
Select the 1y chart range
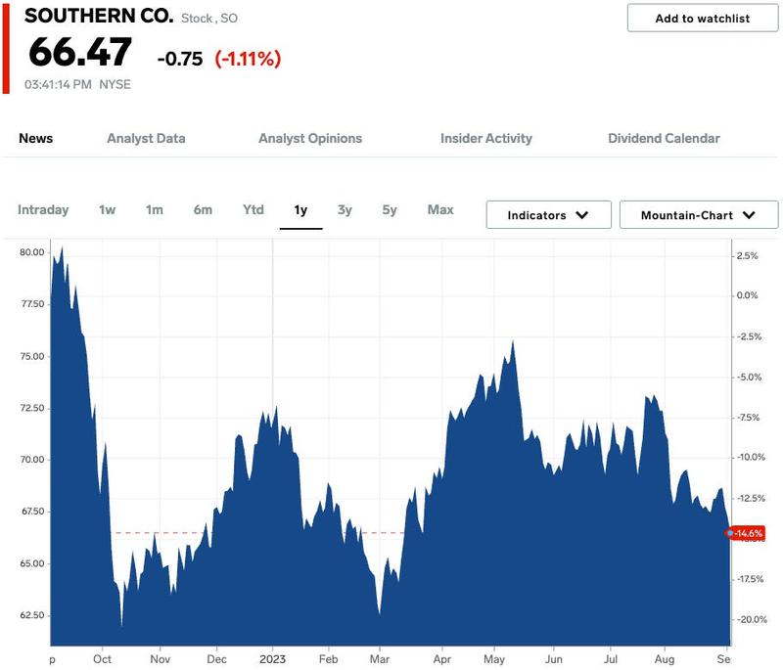[x=300, y=210]
